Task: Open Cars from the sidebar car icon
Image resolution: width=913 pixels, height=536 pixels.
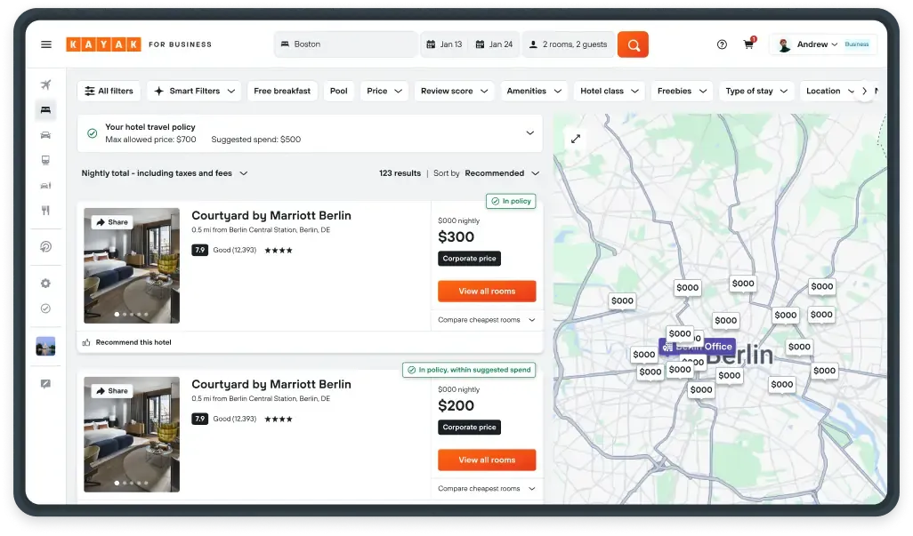Action: pos(45,135)
